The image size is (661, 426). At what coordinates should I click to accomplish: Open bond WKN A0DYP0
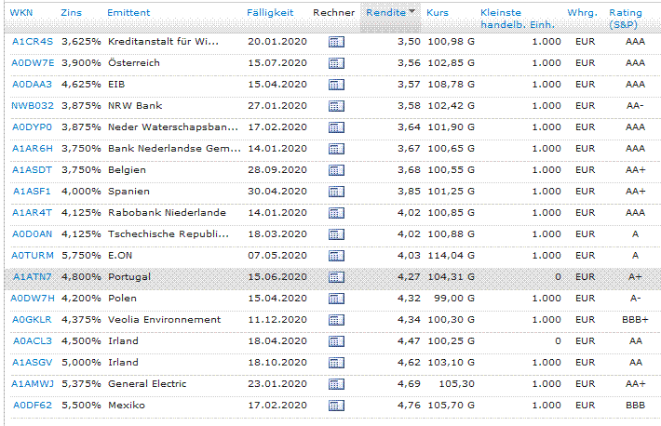coord(32,127)
